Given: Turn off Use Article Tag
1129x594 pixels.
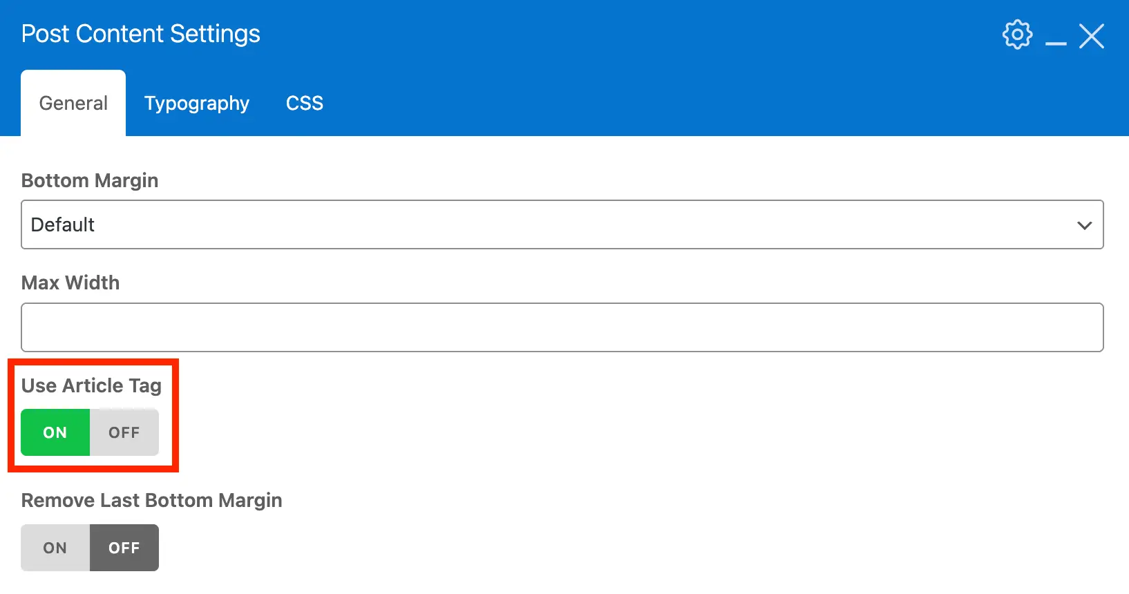Looking at the screenshot, I should [124, 432].
